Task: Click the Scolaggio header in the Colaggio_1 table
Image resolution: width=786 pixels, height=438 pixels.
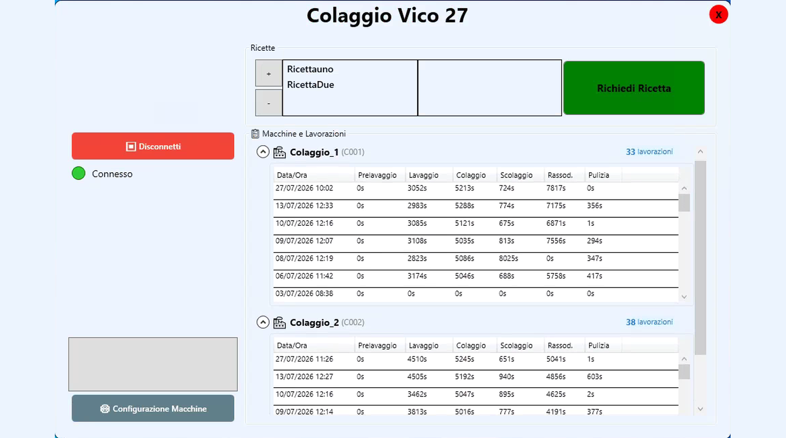Action: point(520,175)
